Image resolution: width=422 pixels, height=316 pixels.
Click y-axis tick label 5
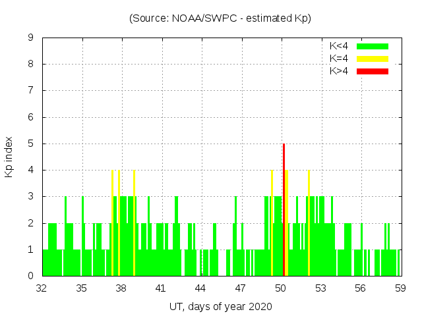30,144
